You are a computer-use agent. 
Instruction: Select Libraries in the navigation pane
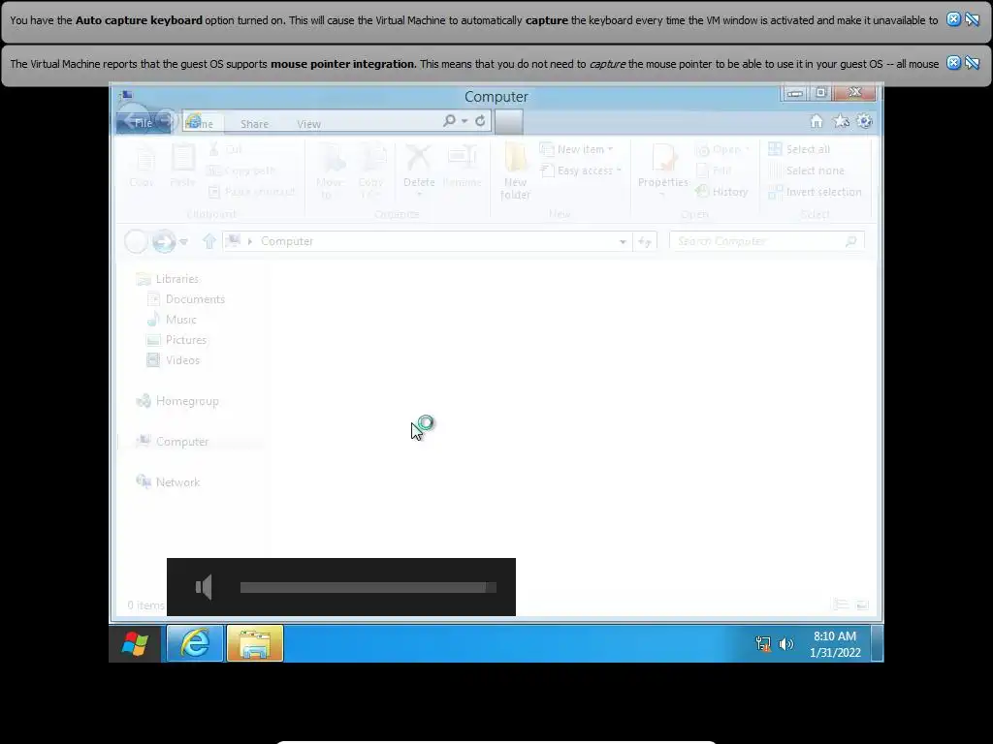pos(168,278)
